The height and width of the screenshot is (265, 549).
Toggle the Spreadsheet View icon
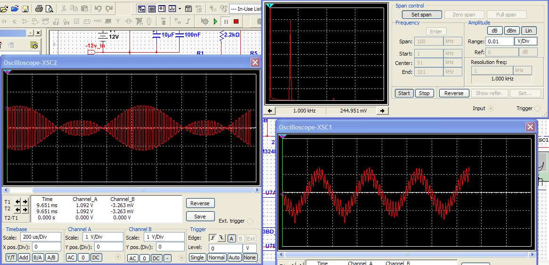coord(152,9)
